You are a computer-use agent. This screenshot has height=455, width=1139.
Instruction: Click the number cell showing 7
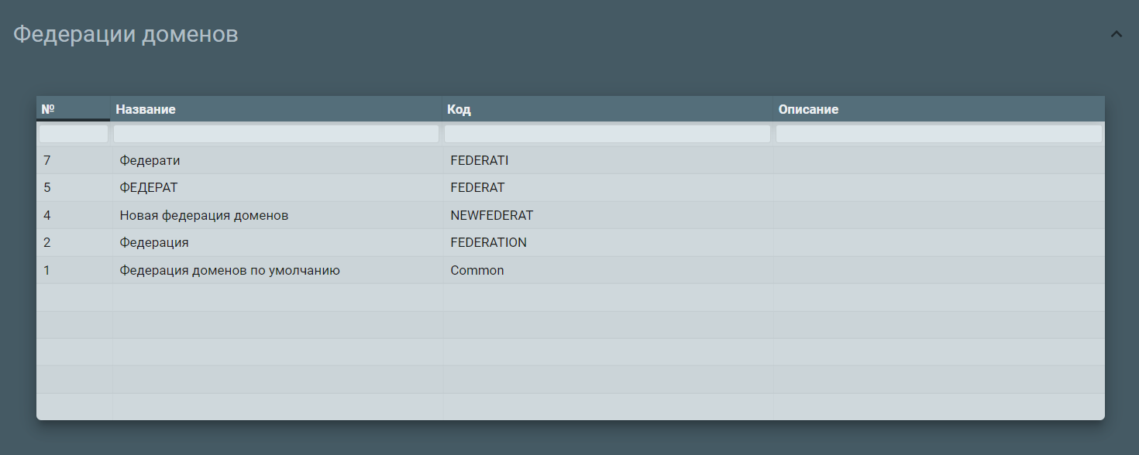click(46, 160)
